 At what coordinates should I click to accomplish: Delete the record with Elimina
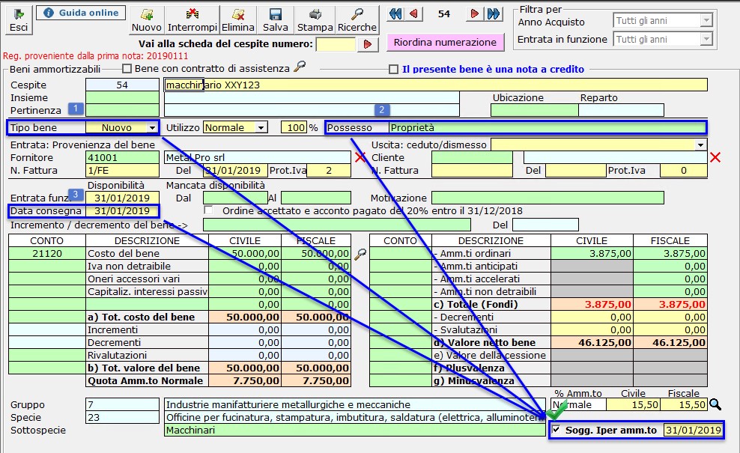click(x=238, y=21)
